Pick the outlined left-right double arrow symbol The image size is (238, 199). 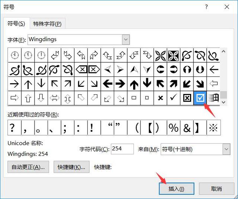coord(54,98)
